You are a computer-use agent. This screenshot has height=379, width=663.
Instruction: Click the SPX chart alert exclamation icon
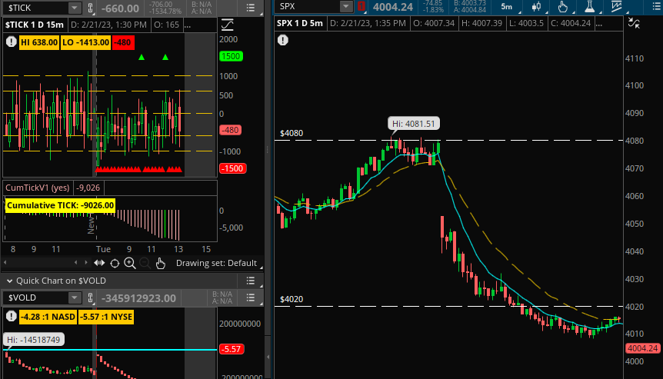coord(283,40)
